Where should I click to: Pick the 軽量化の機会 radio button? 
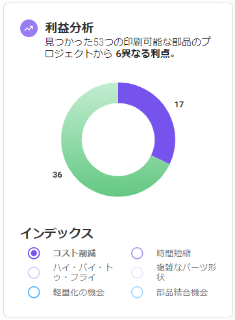tap(34, 292)
